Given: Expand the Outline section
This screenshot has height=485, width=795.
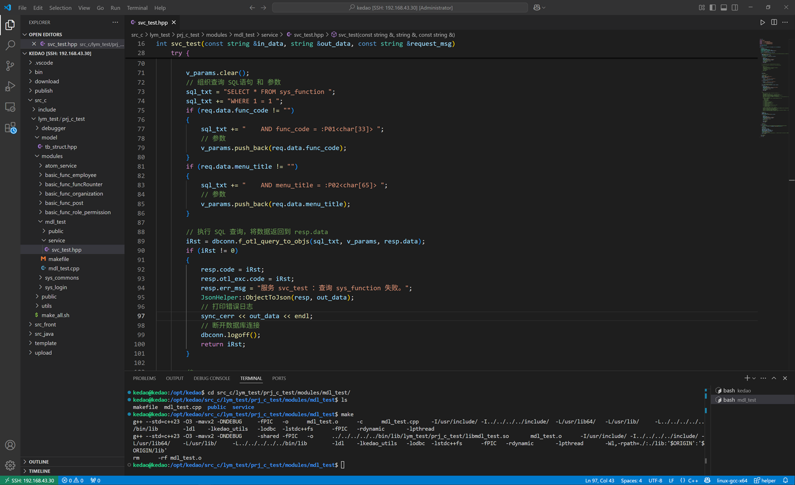Looking at the screenshot, I should point(72,462).
